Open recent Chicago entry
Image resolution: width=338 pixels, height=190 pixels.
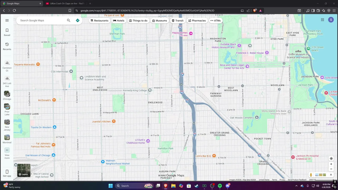pos(7,96)
